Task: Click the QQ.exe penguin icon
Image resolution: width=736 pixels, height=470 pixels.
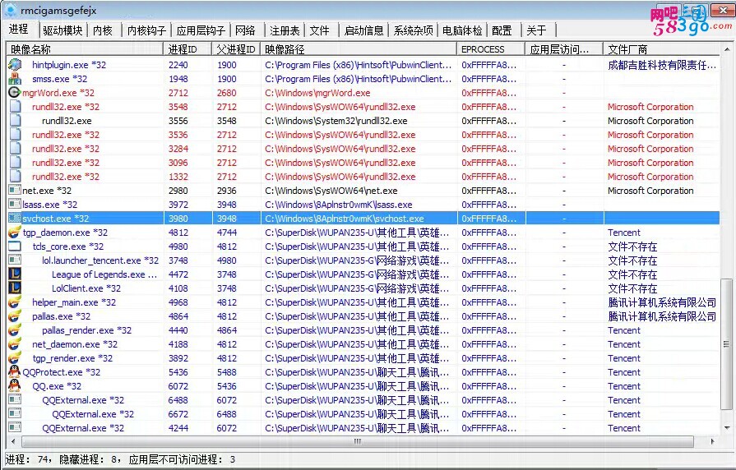Action: [15, 386]
